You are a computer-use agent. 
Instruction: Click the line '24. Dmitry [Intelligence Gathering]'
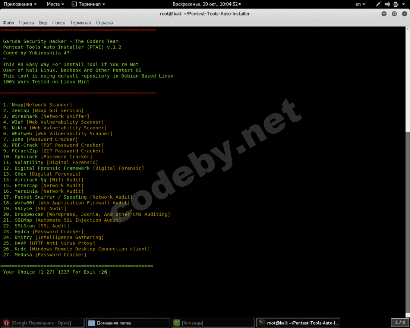pos(53,237)
